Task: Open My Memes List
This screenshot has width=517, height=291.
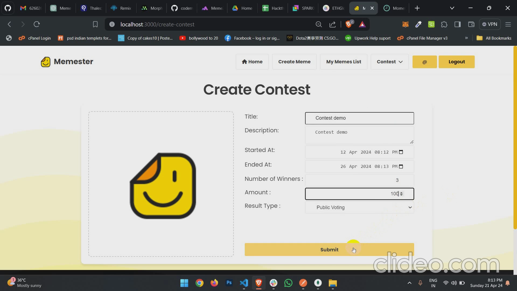Action: pyautogui.click(x=344, y=62)
